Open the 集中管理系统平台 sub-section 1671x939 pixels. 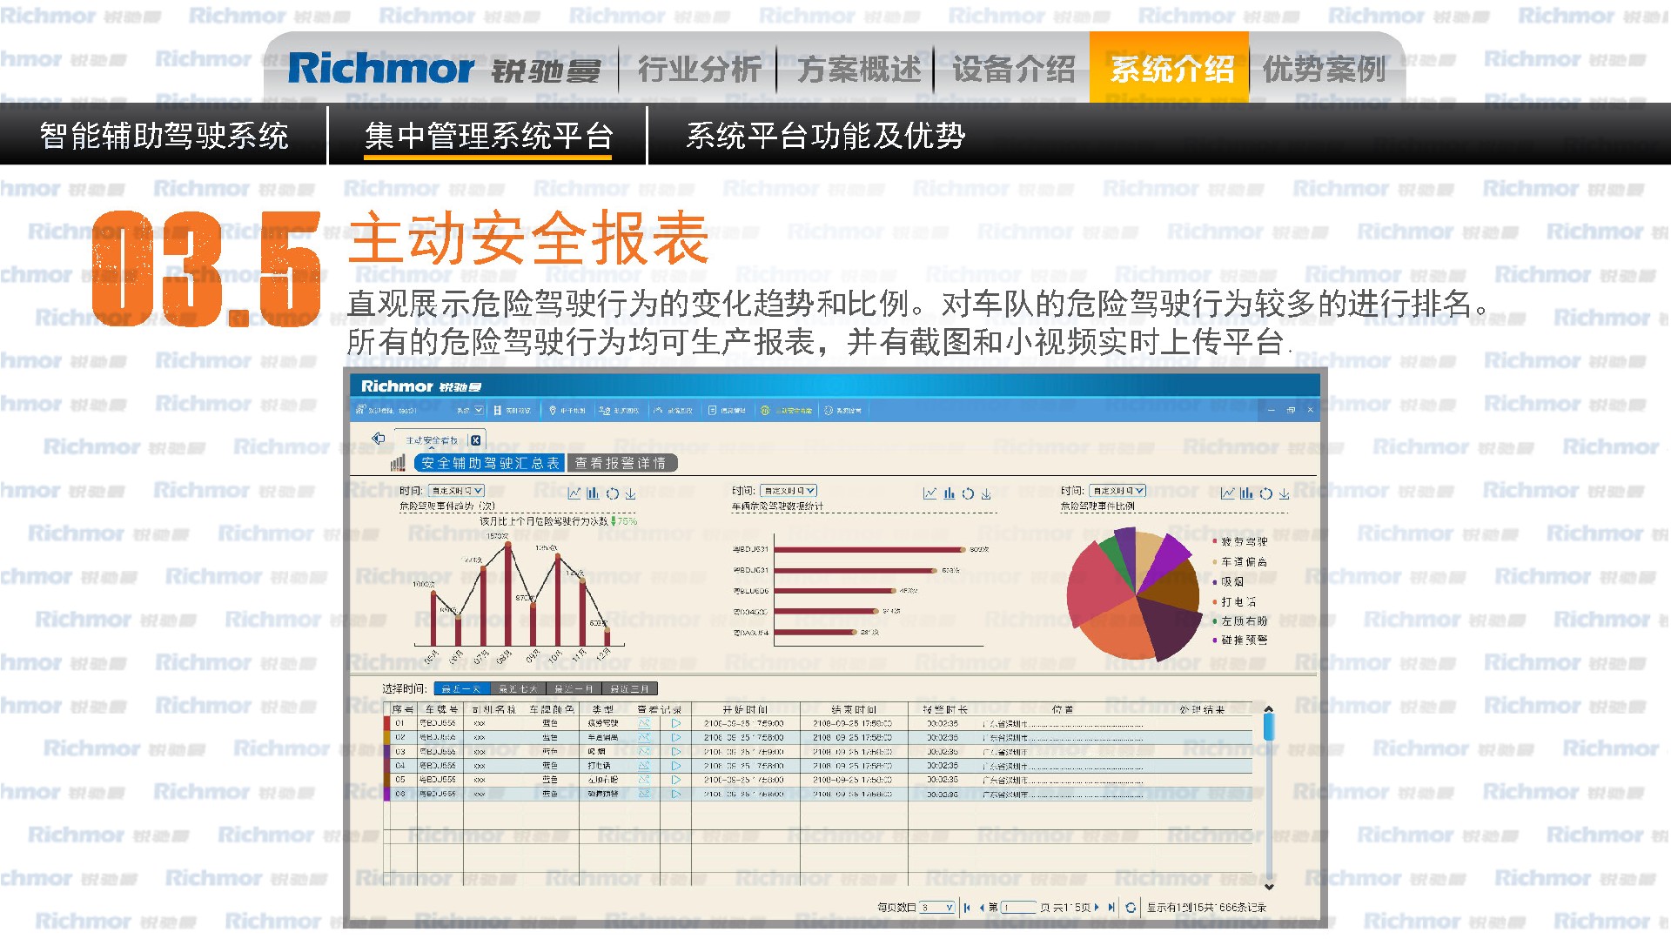point(488,136)
